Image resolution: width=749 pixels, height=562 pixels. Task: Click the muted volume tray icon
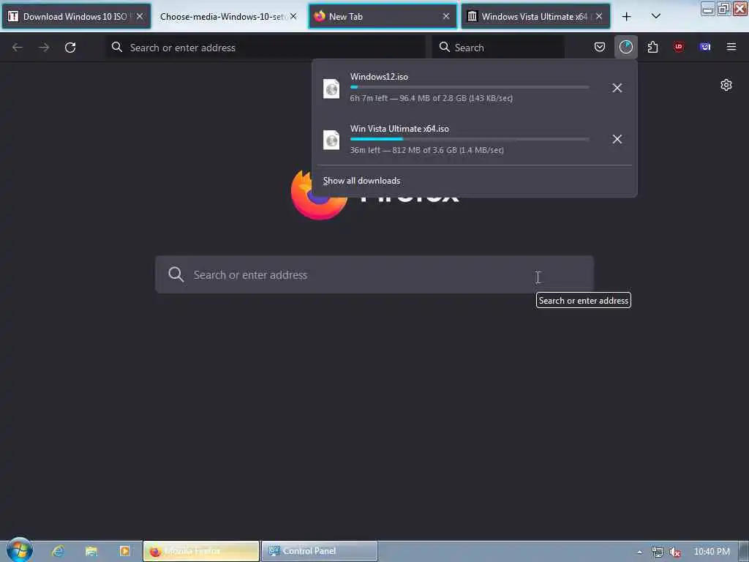click(x=674, y=552)
